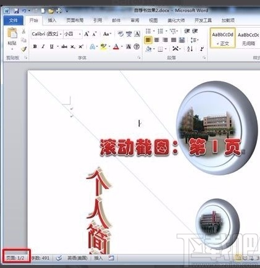Click the 英语(美国) language indicator
This screenshot has width=260, height=268.
tap(77, 258)
